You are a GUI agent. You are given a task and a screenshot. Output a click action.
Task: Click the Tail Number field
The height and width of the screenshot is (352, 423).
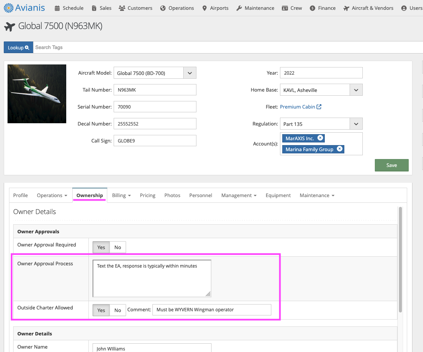[155, 90]
